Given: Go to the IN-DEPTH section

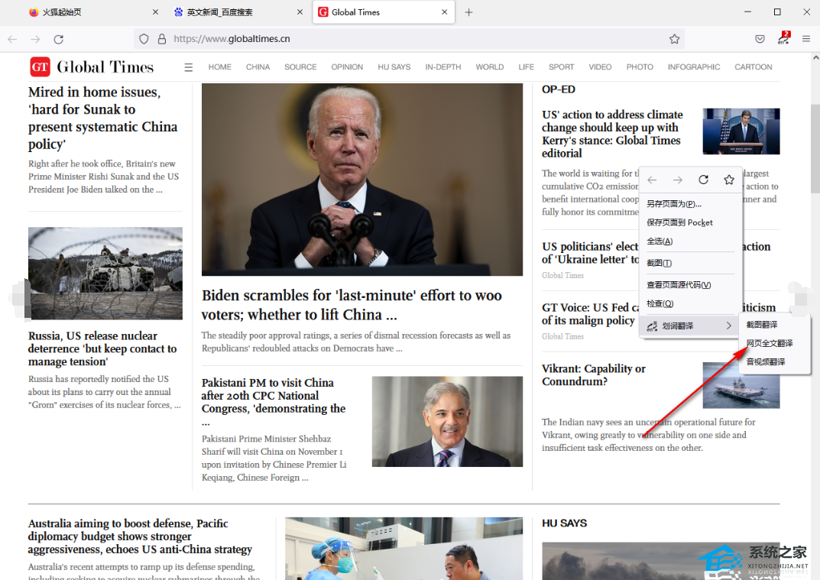Looking at the screenshot, I should [443, 67].
